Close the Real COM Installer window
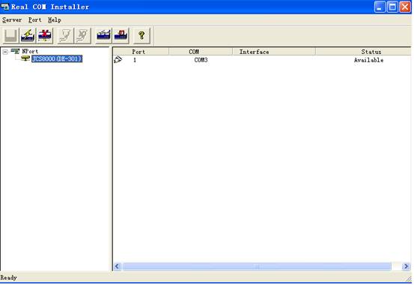This screenshot has width=414, height=285. (x=405, y=7)
